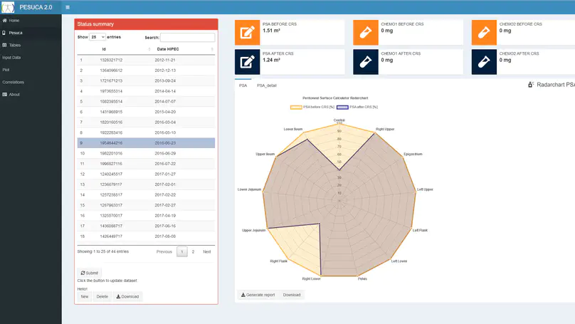
Task: Click orange PSA before CRS edit icon
Action: tap(247, 33)
